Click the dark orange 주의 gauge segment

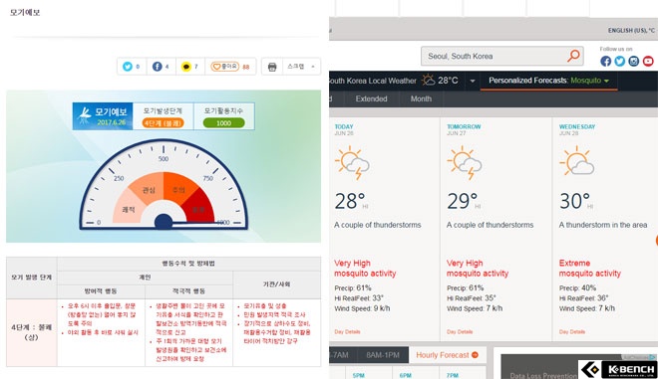(x=179, y=187)
